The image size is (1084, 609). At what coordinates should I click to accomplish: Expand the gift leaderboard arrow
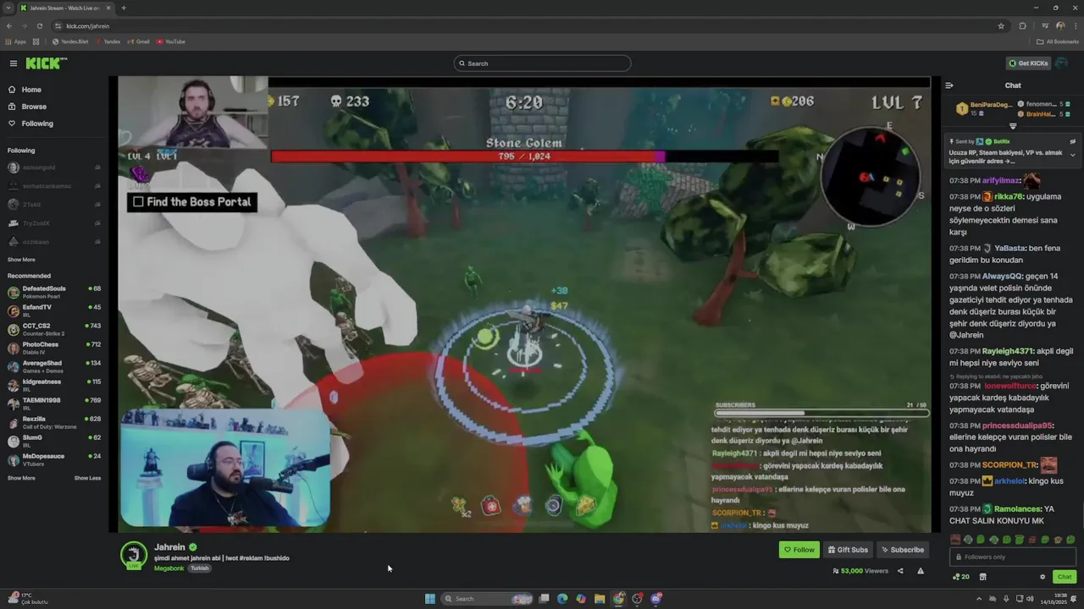coord(1013,126)
